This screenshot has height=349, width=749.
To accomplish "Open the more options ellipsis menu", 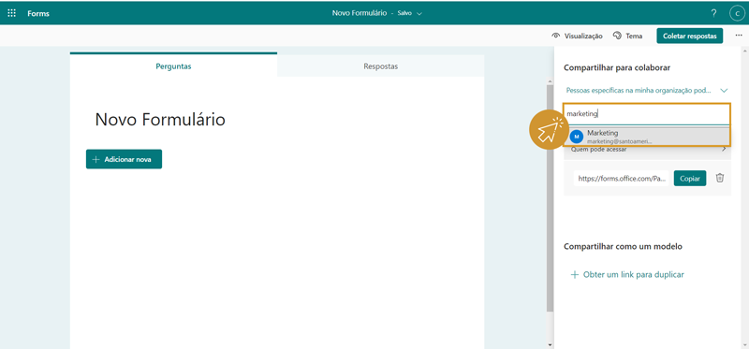I will 739,36.
